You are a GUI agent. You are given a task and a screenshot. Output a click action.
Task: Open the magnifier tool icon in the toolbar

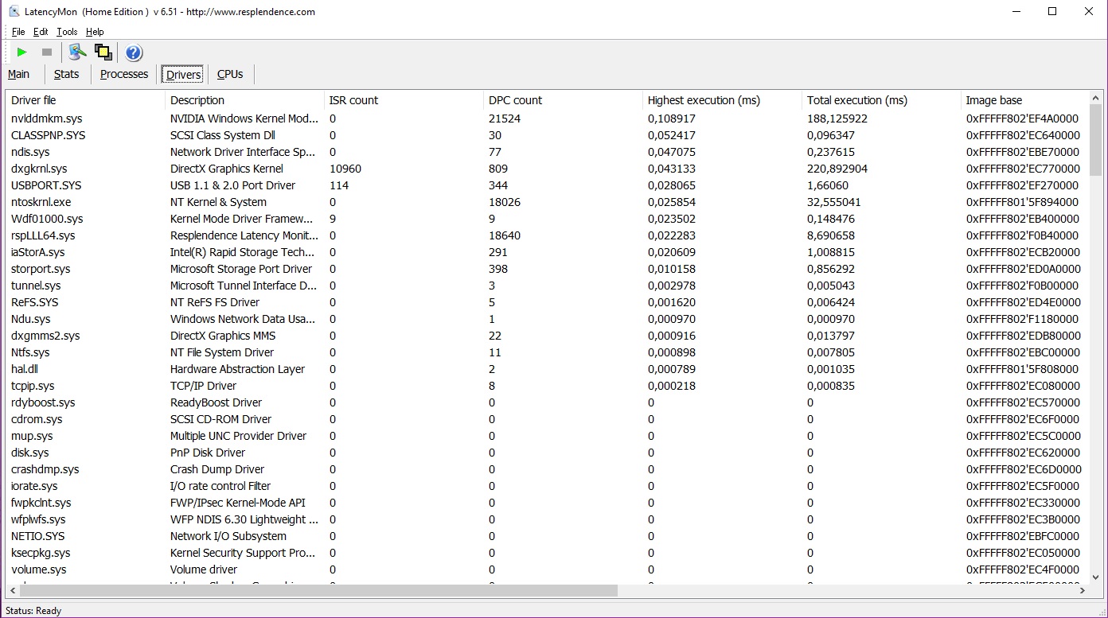click(x=77, y=52)
